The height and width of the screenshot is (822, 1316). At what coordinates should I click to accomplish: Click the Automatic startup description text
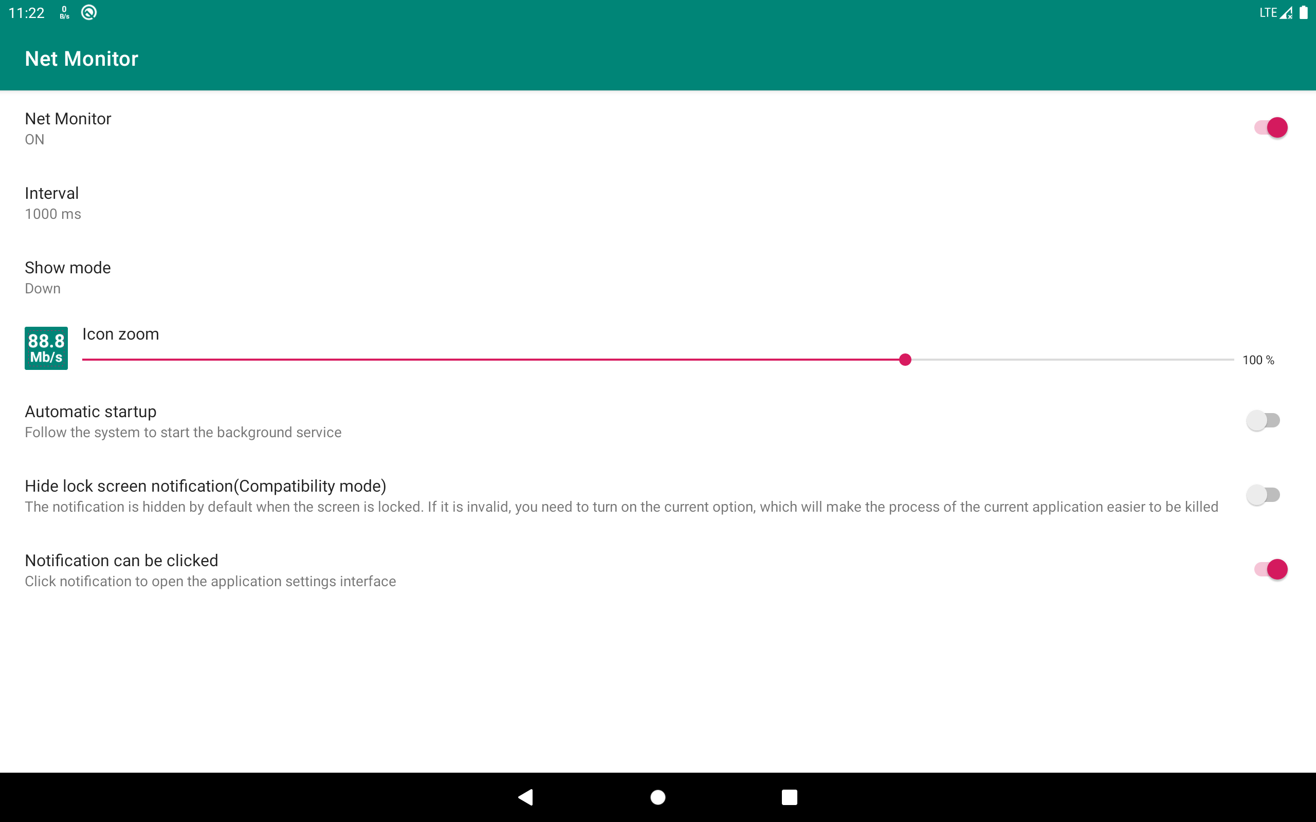coord(183,433)
